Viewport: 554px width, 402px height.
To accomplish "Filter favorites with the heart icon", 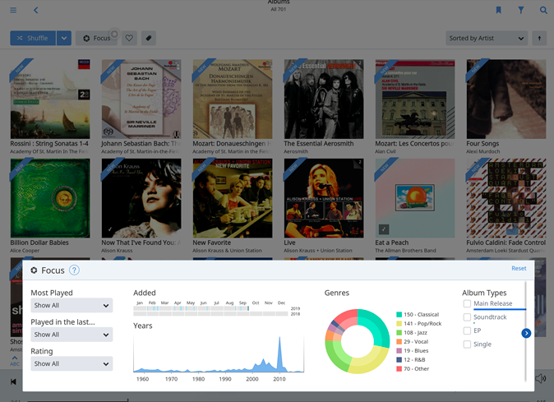I will [x=129, y=38].
